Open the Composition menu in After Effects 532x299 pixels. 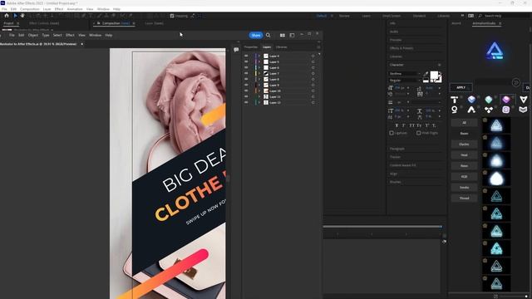tap(30, 9)
